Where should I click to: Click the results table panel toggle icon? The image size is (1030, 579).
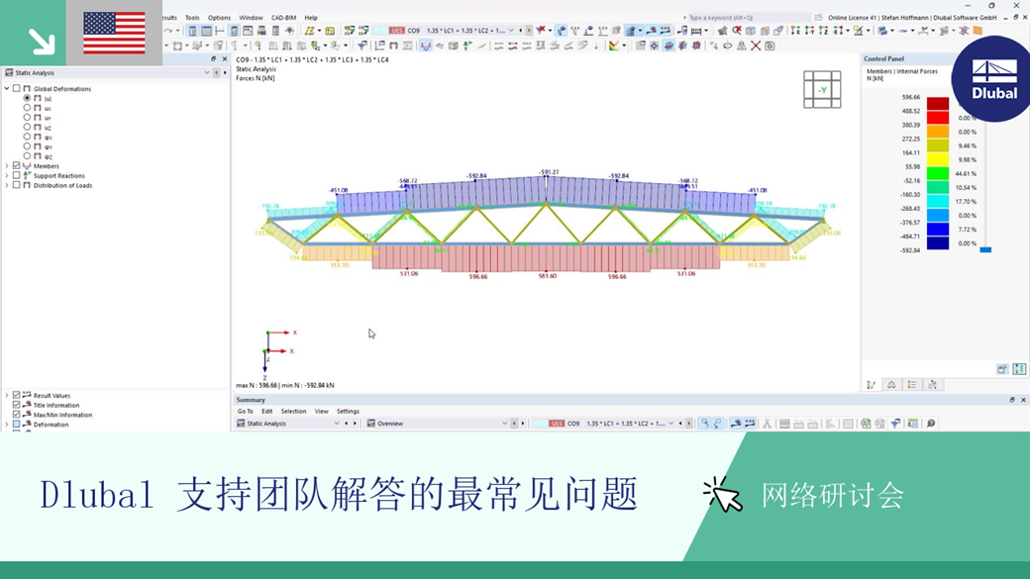(206, 31)
